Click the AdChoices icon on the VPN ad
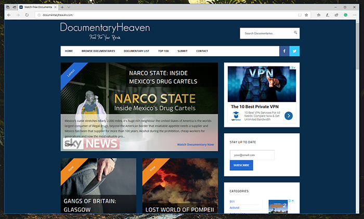Viewport: 364px width, 219px height. click(x=292, y=68)
